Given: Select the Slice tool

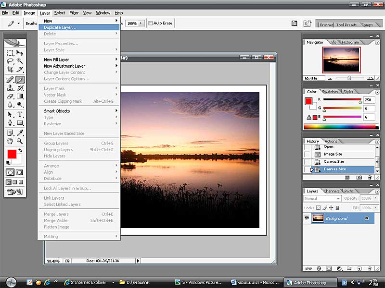Looking at the screenshot, I should click(x=20, y=69).
